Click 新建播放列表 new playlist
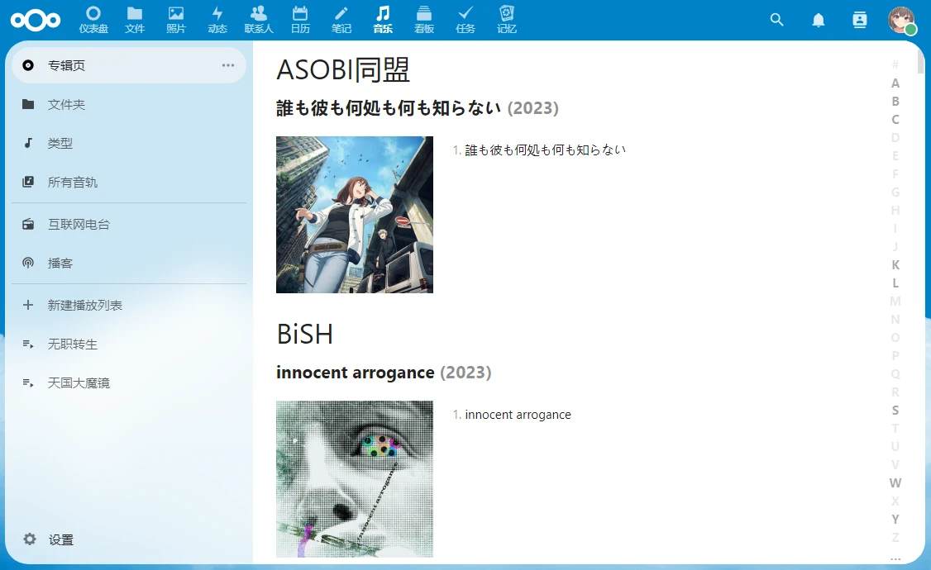Image resolution: width=931 pixels, height=570 pixels. click(129, 305)
